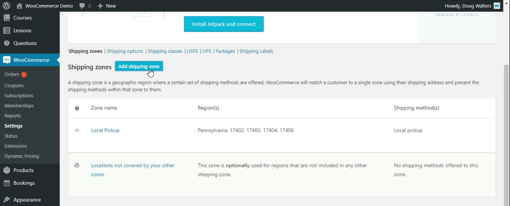This screenshot has height=206, width=510.
Task: Click Install Jetpack and connect button
Action: pos(224,24)
